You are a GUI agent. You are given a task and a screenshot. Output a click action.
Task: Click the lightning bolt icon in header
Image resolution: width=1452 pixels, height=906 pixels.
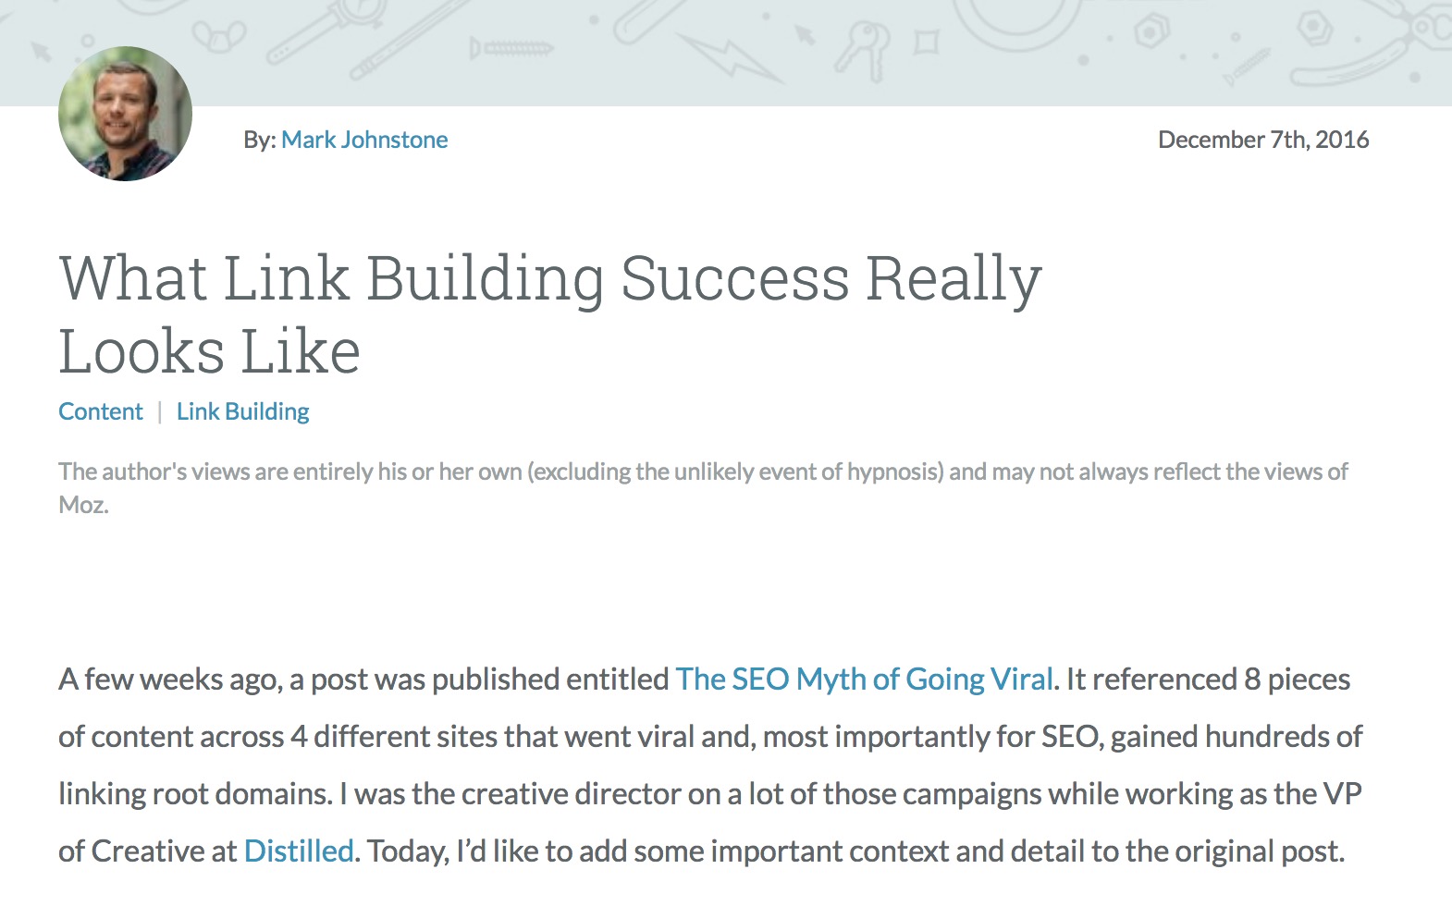click(731, 57)
